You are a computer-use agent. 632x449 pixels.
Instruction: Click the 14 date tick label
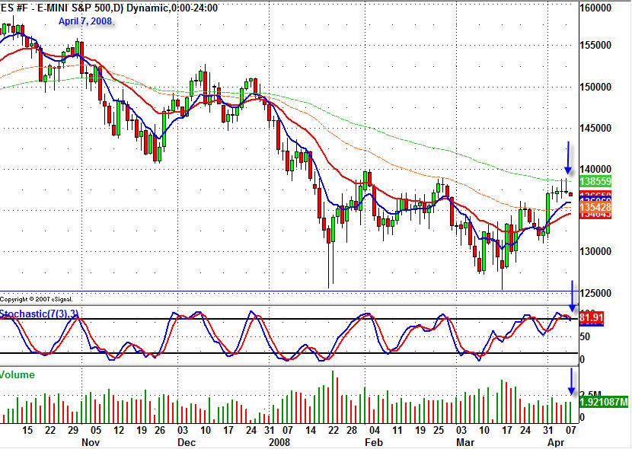[x=311, y=430]
